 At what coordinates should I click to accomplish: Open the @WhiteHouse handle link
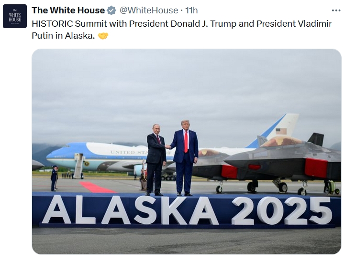point(149,10)
